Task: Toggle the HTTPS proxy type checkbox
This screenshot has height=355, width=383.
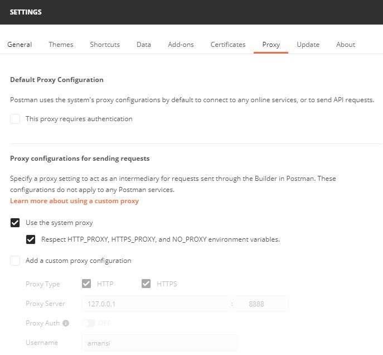Action: [146, 284]
